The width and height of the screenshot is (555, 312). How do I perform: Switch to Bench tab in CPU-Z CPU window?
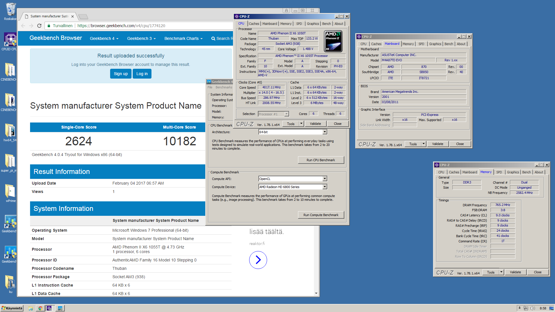click(326, 24)
